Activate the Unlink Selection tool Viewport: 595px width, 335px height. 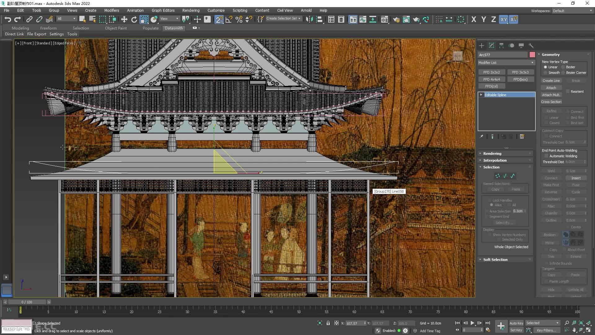[39, 19]
